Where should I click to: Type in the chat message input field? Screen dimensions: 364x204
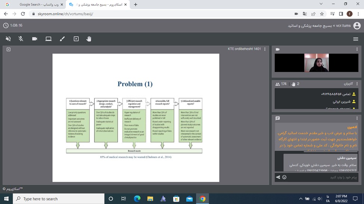[x=321, y=177]
